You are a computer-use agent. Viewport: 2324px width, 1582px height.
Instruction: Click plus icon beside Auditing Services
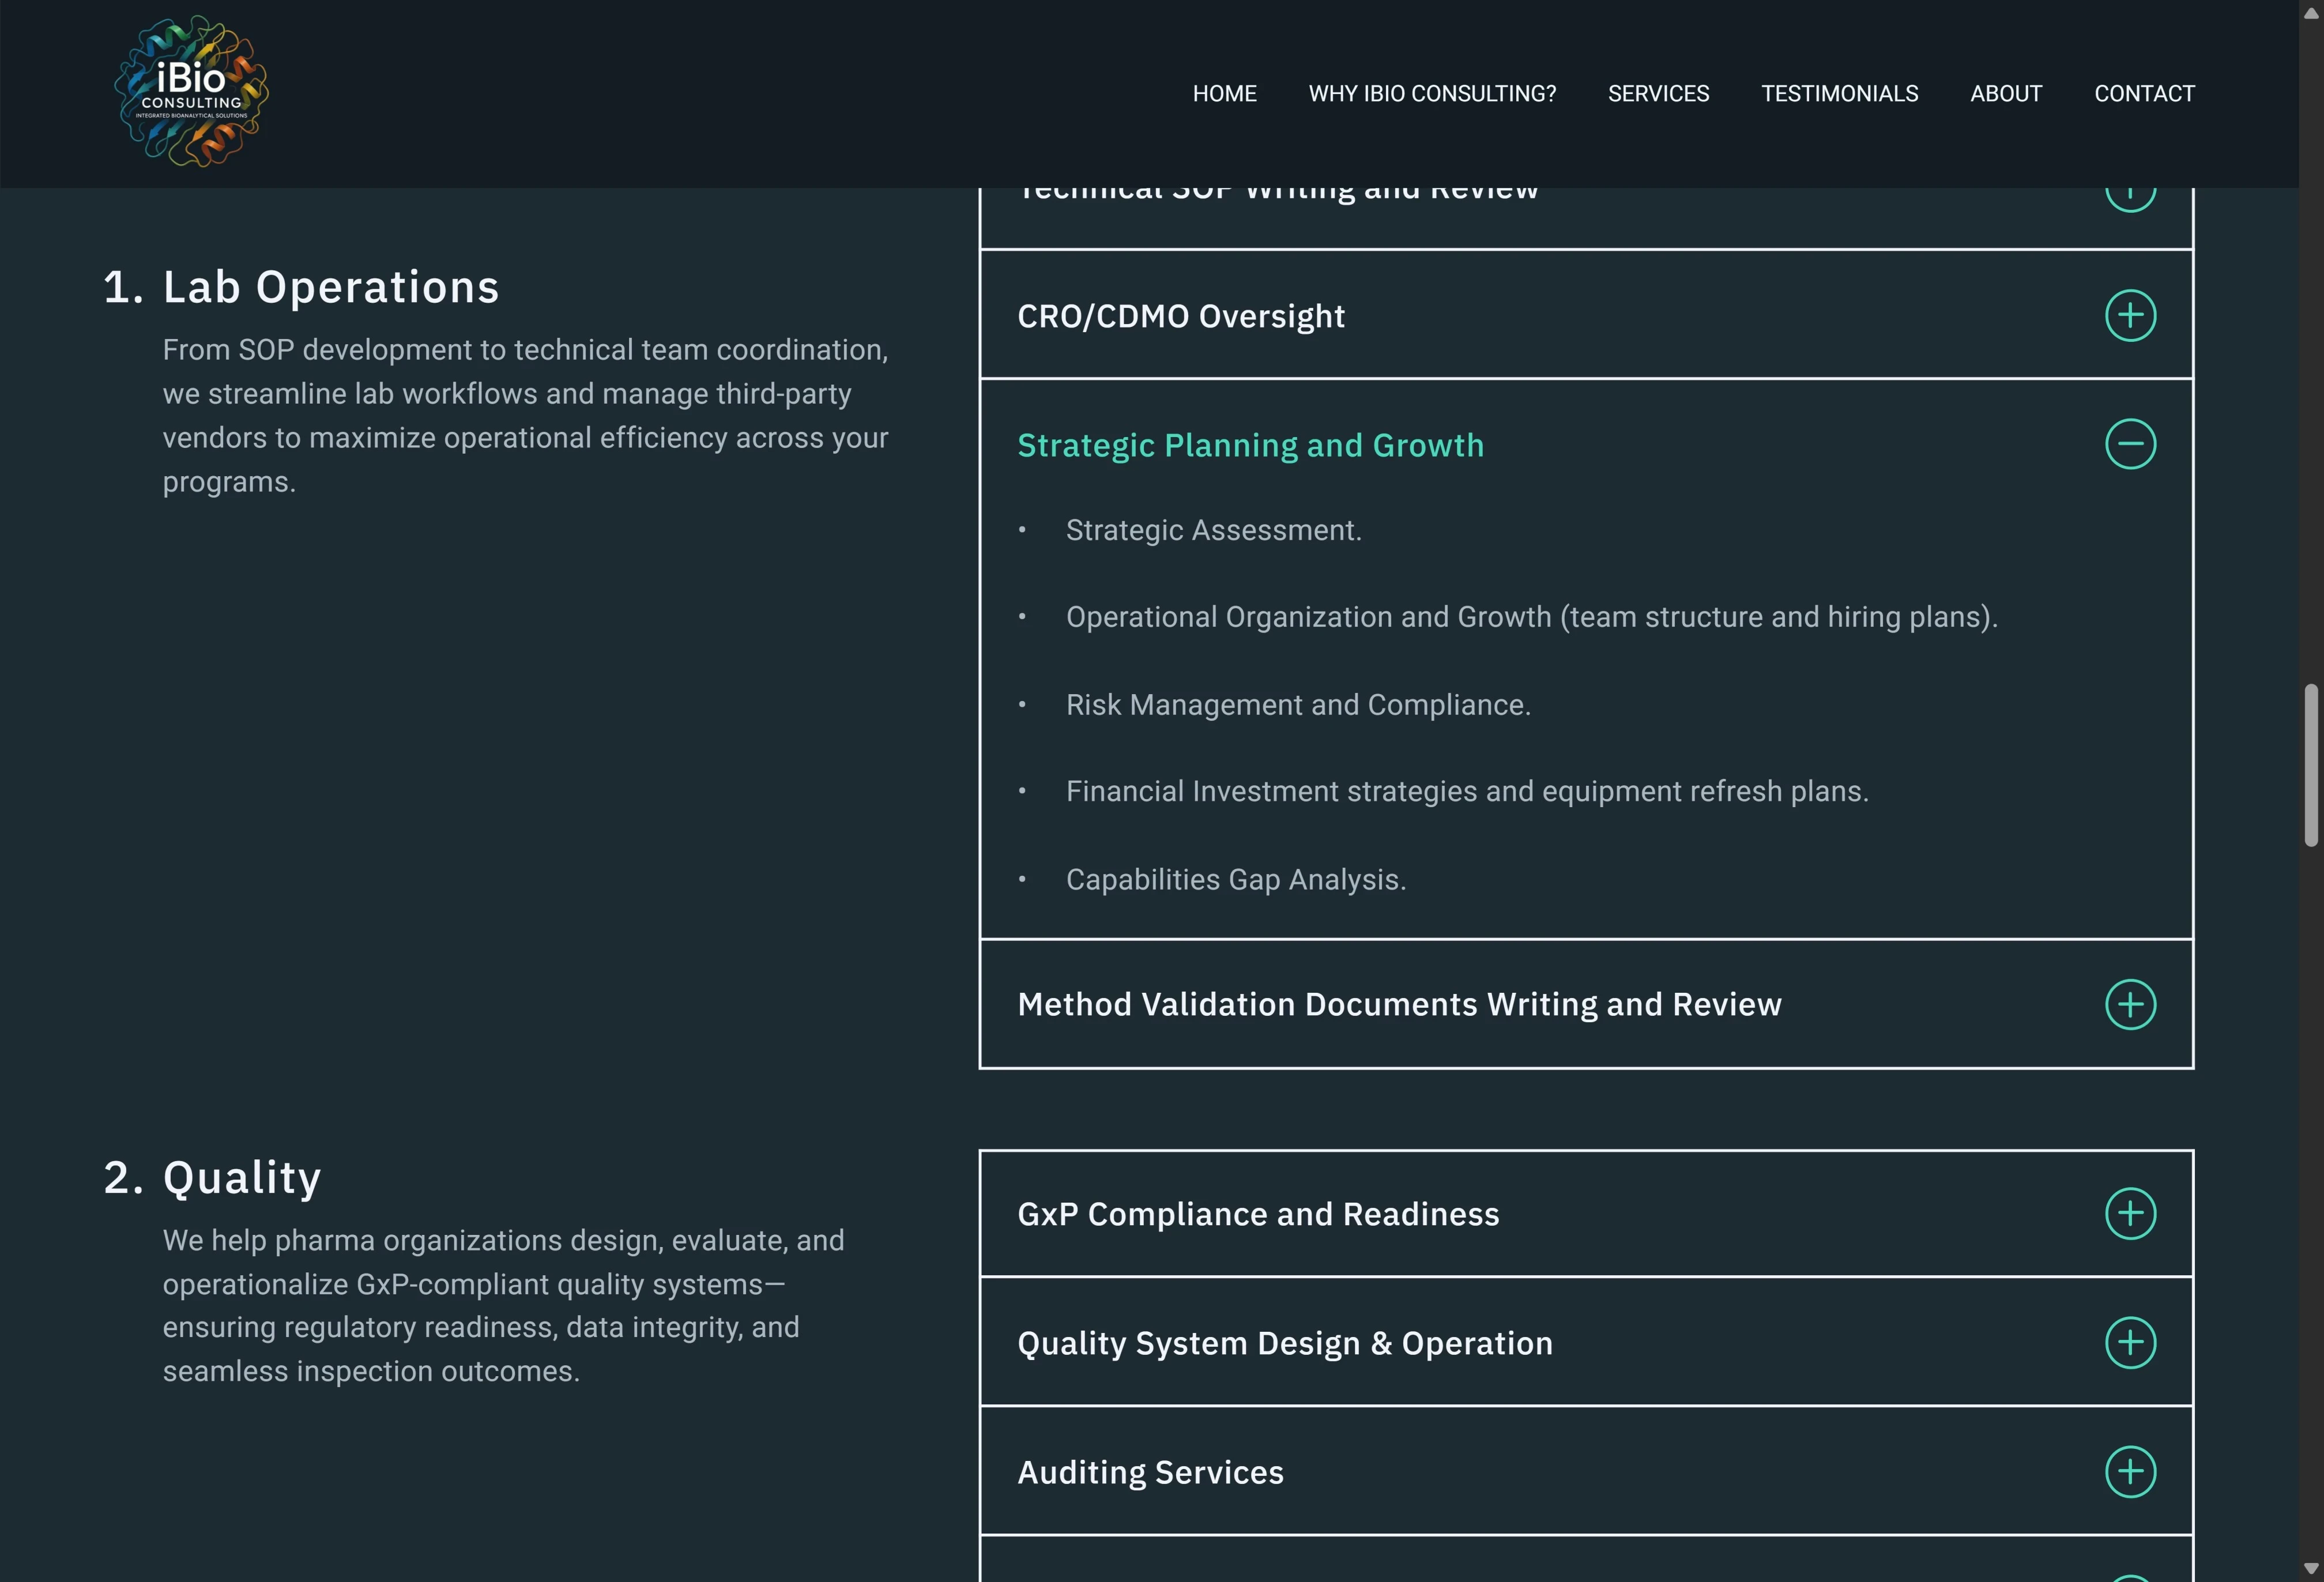2130,1472
